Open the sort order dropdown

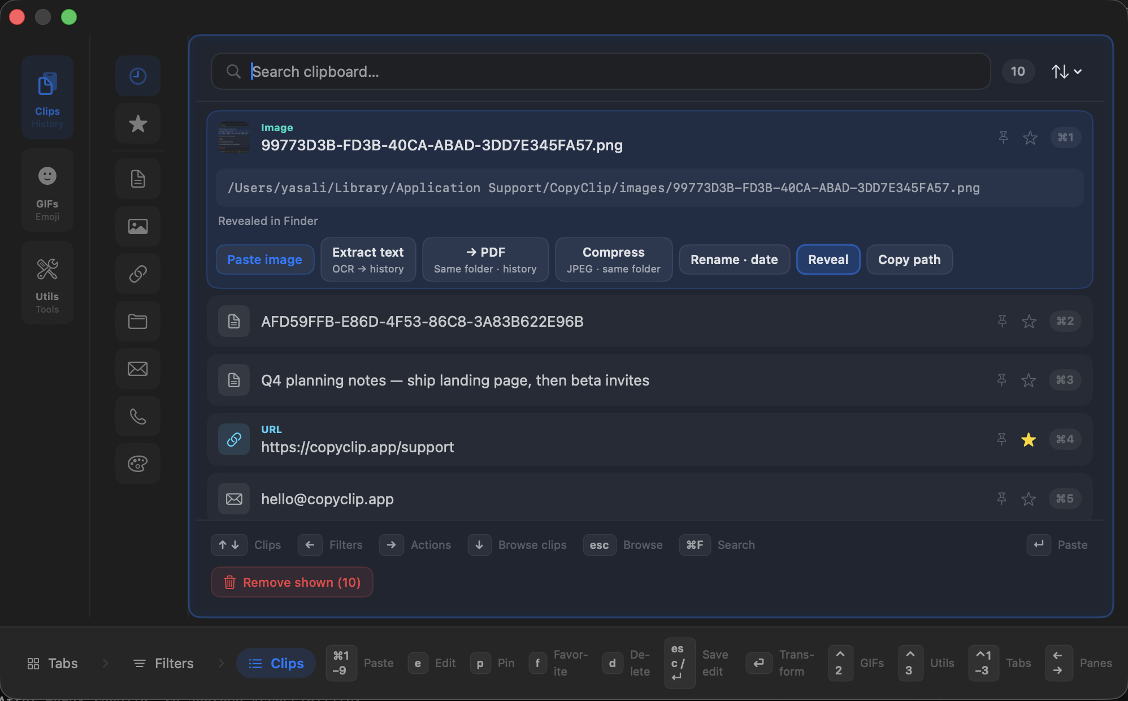click(1066, 71)
